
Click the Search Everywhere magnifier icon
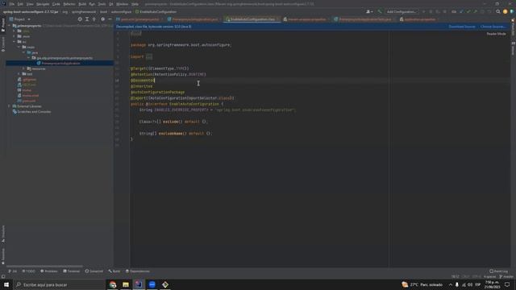[498, 12]
